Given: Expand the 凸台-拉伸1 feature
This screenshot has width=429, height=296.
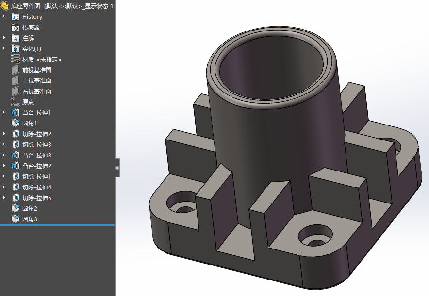Looking at the screenshot, I should (4, 112).
